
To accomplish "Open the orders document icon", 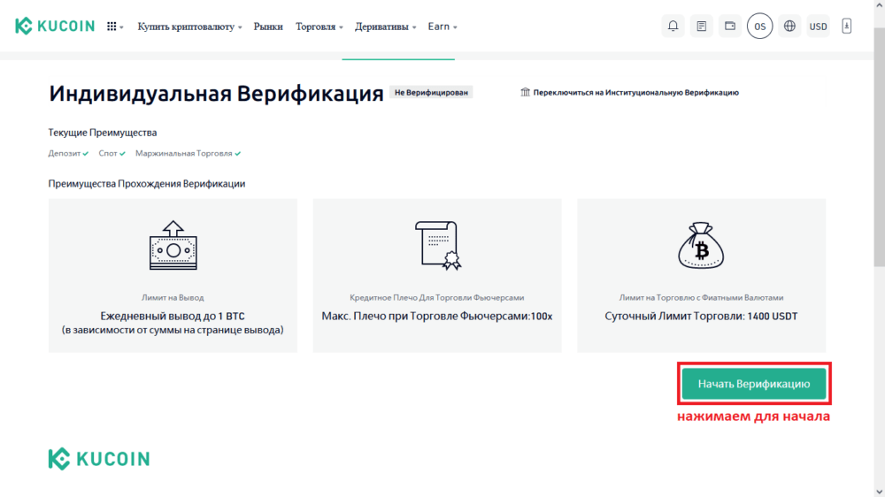I will [702, 27].
